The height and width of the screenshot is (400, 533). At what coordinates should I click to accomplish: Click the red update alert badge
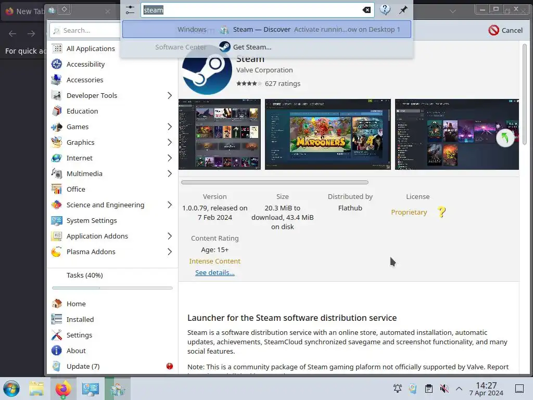pyautogui.click(x=170, y=366)
